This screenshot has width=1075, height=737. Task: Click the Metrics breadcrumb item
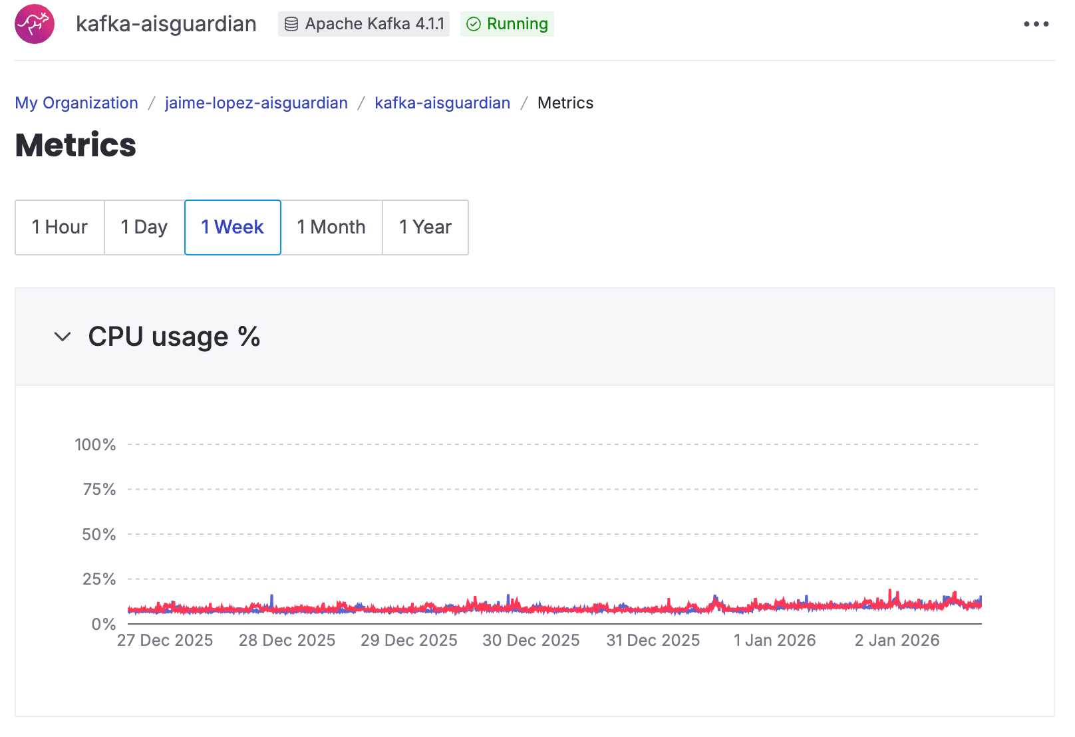[565, 102]
